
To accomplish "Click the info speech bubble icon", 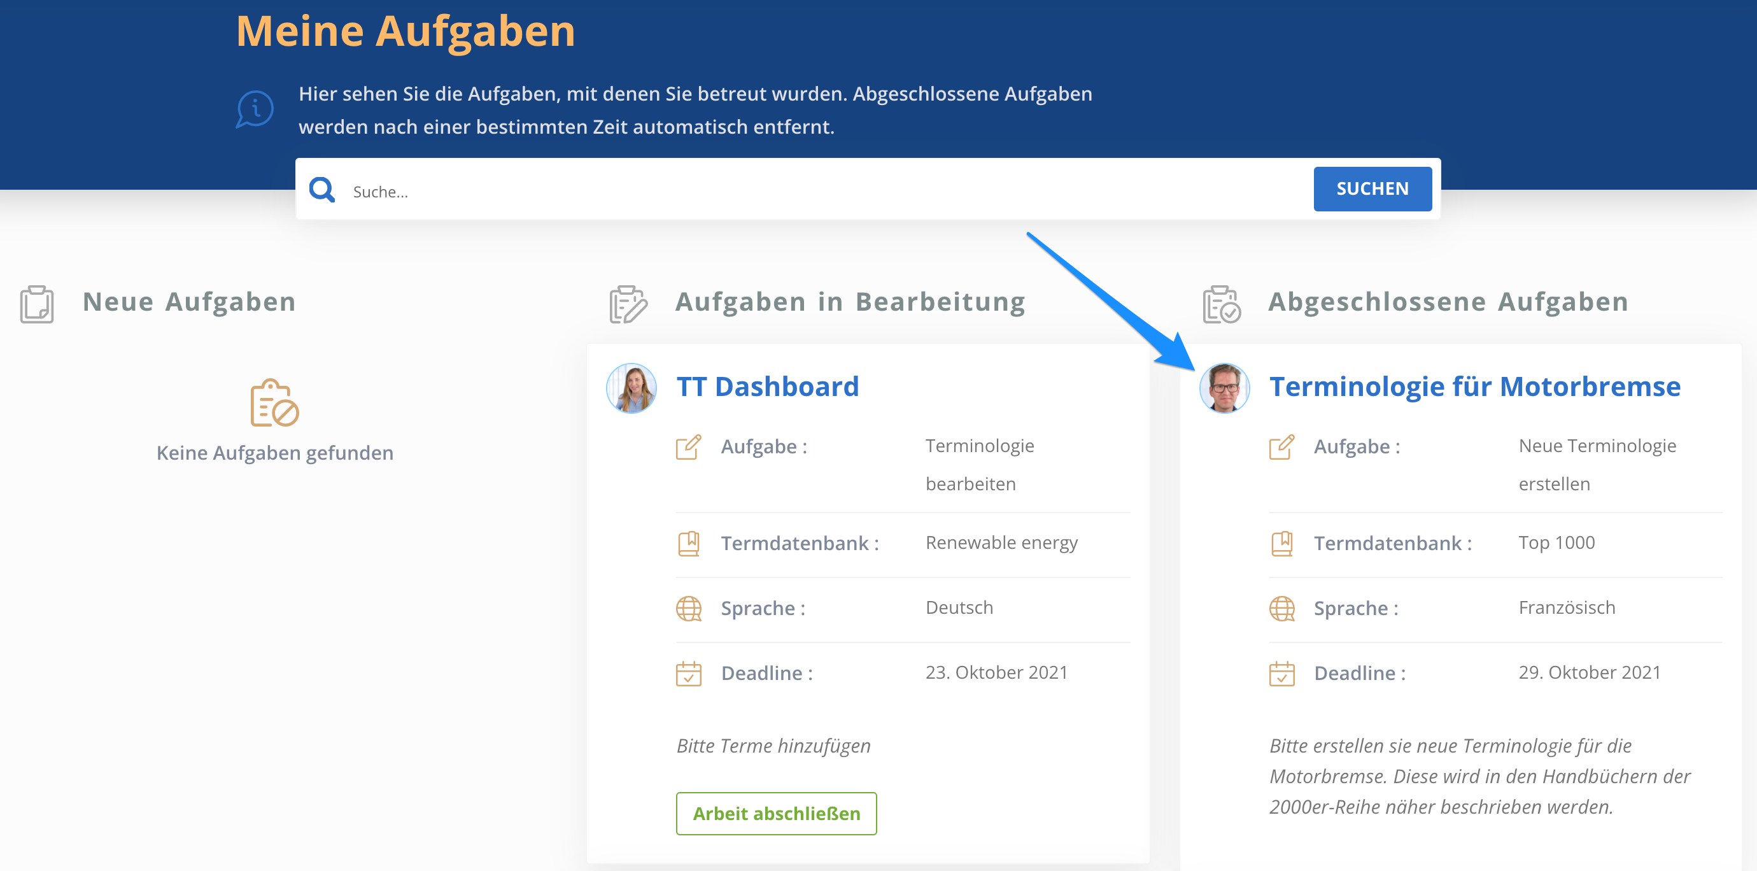I will tap(255, 109).
